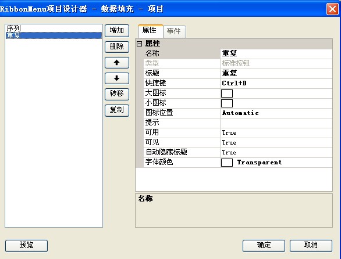Click the 字体颜色 Transparent color swatch
This screenshot has height=259, width=341.
(227, 163)
